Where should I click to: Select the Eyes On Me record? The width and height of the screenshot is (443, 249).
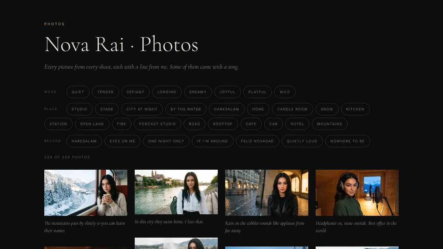[x=123, y=141]
